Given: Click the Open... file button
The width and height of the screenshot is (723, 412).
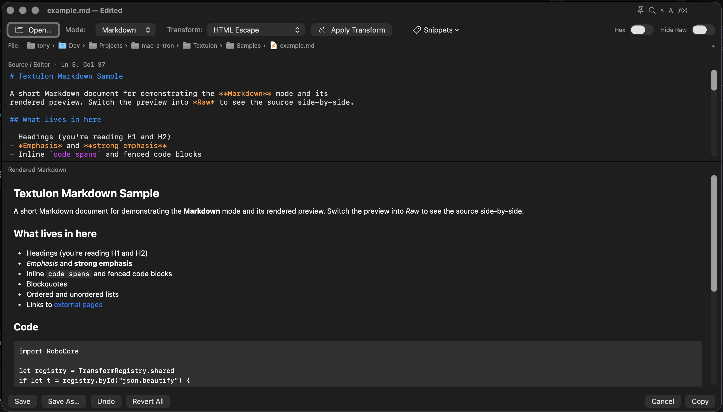Looking at the screenshot, I should coord(33,30).
